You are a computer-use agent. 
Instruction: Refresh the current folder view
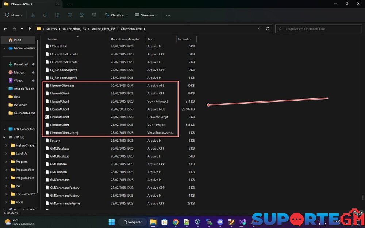[x=268, y=29]
